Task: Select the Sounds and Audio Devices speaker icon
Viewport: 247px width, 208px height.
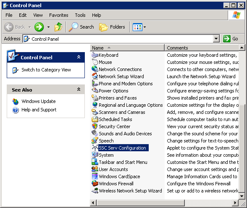Action: 95,134
